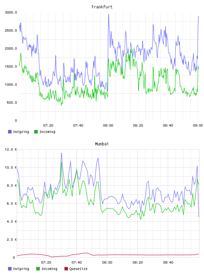Click the 08:20 time label on Mumbai chart
This screenshot has height=274, width=204.
138,263
